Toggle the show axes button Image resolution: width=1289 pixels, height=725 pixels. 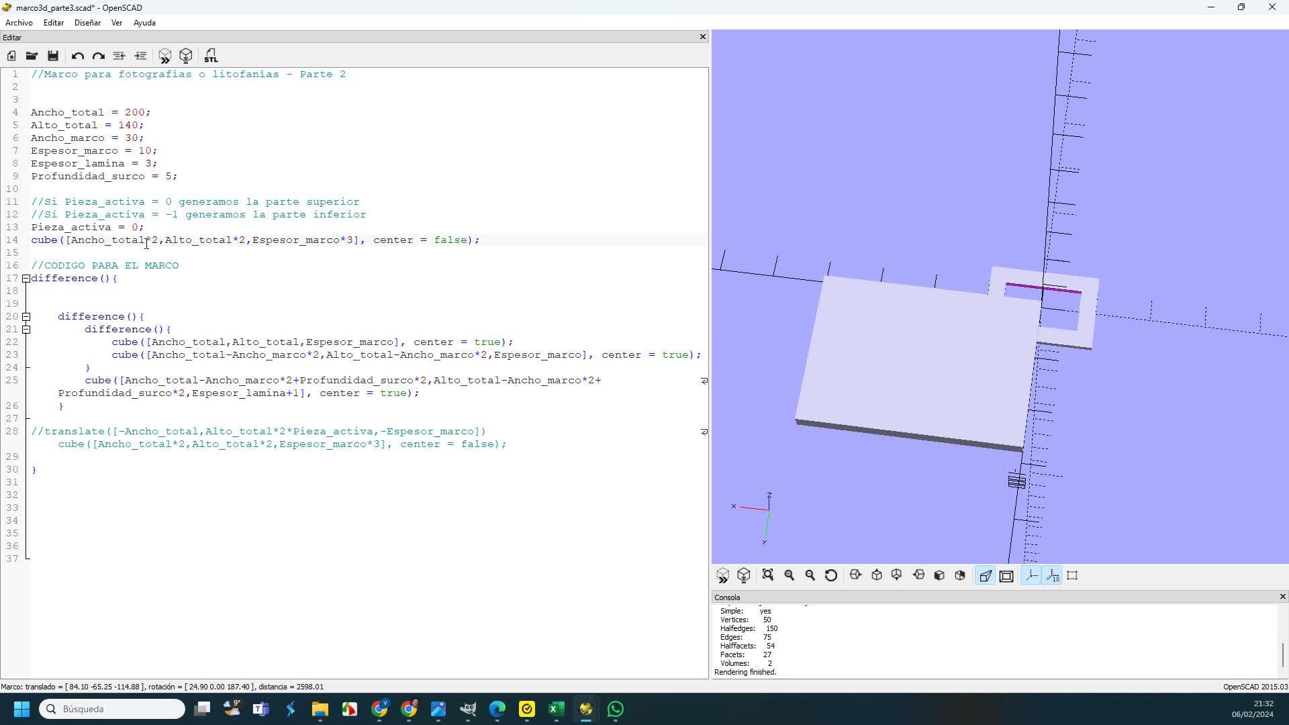click(1031, 575)
